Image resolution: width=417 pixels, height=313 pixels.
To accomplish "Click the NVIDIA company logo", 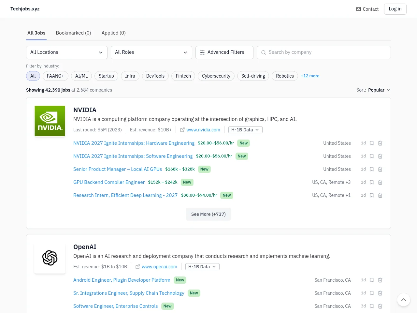I will coord(50,121).
